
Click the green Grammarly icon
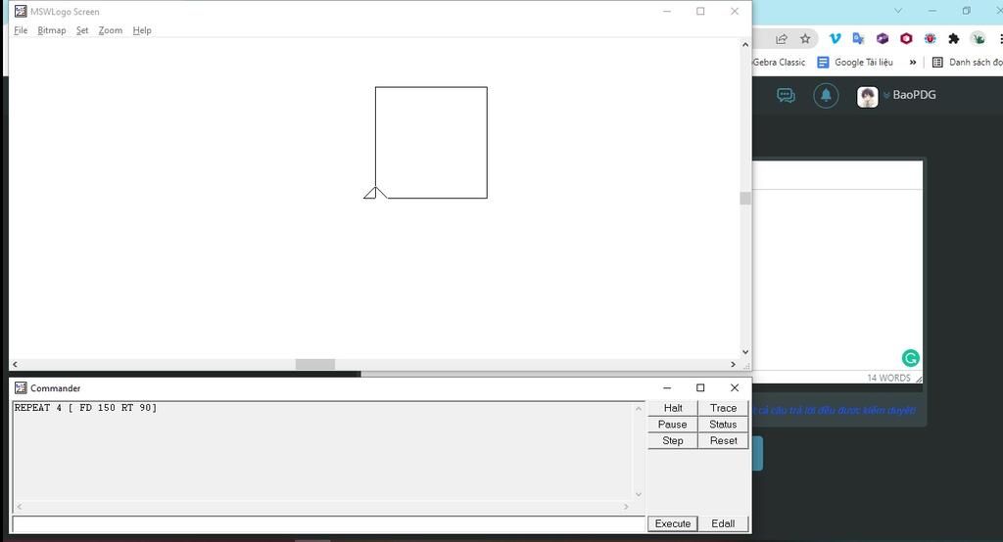pyautogui.click(x=910, y=358)
